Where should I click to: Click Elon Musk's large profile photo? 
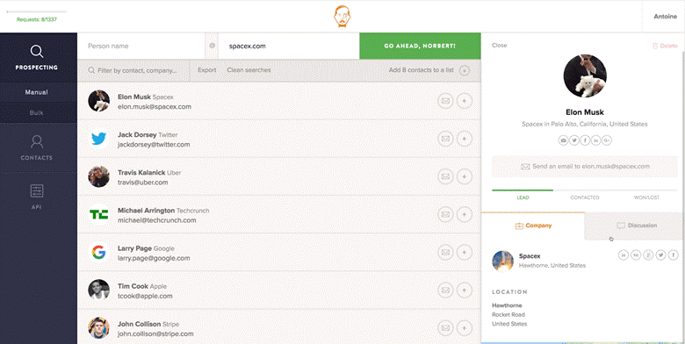pyautogui.click(x=585, y=76)
